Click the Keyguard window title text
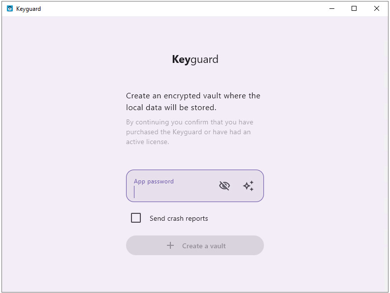Viewport: 390px width, 293px height. click(x=29, y=9)
